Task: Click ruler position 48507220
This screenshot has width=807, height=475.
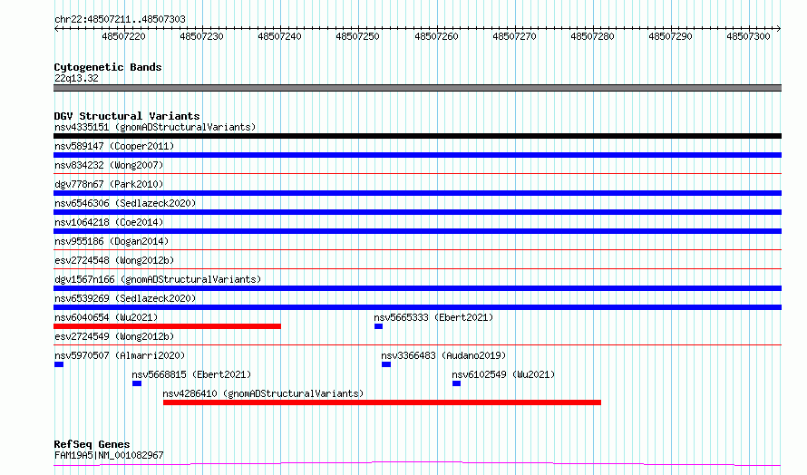Action: (123, 36)
